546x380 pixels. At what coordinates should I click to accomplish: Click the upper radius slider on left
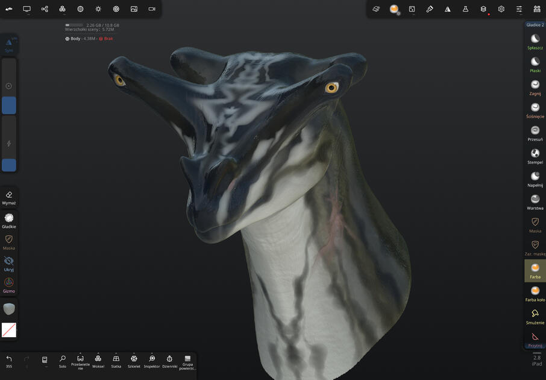pos(9,86)
